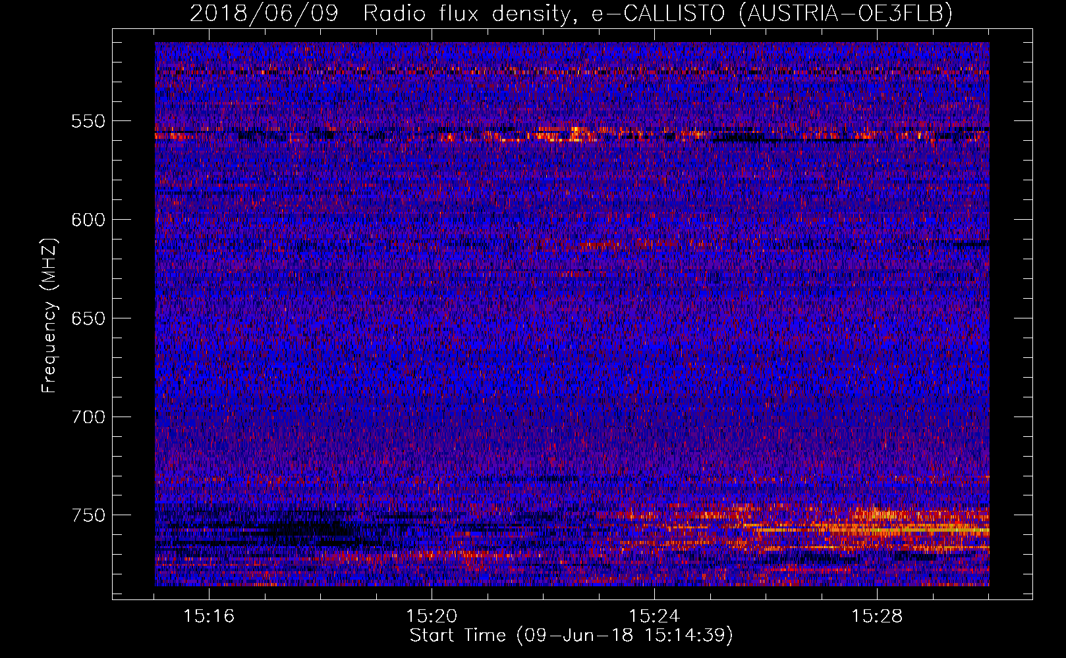Viewport: 1066px width, 658px height.
Task: Click the 15:28 time tick label
Action: 877,617
